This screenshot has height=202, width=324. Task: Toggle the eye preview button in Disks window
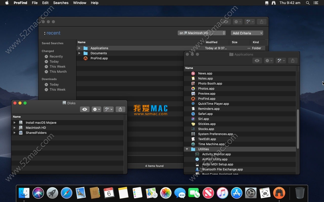(x=85, y=109)
